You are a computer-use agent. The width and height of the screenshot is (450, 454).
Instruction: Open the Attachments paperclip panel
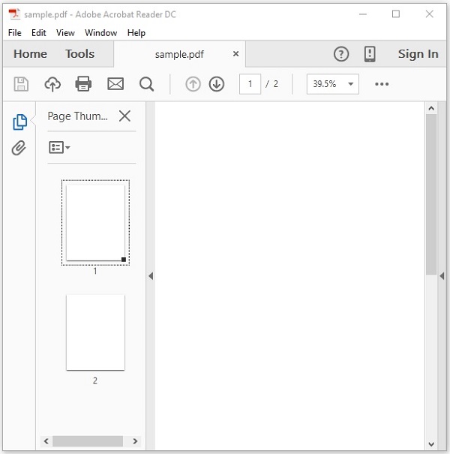(x=19, y=148)
